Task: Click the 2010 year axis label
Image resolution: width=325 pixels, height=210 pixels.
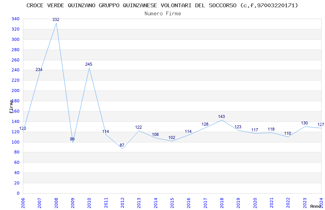Action: (x=89, y=203)
